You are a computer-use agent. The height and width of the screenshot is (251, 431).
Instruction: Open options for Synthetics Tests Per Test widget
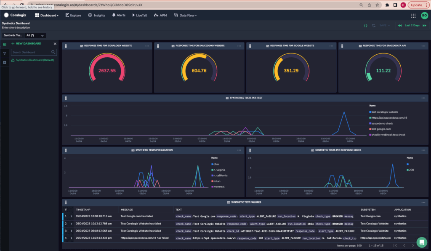click(423, 98)
